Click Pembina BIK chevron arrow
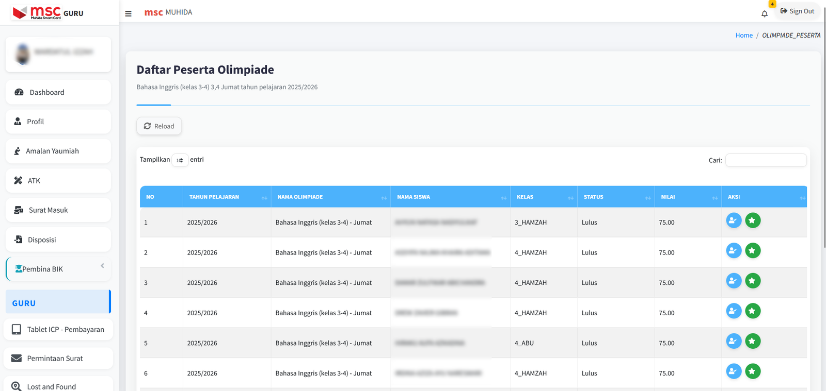The width and height of the screenshot is (826, 391). [x=102, y=266]
